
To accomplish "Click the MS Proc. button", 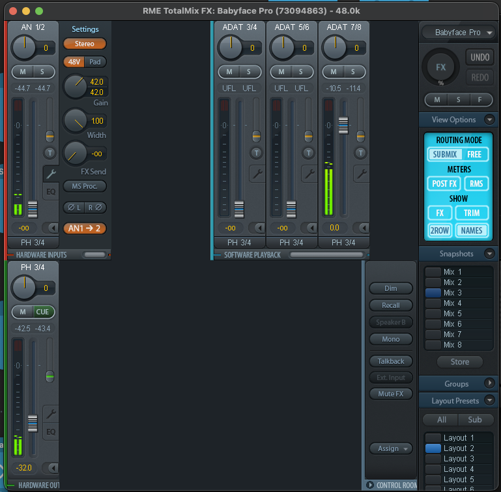I will click(x=84, y=186).
